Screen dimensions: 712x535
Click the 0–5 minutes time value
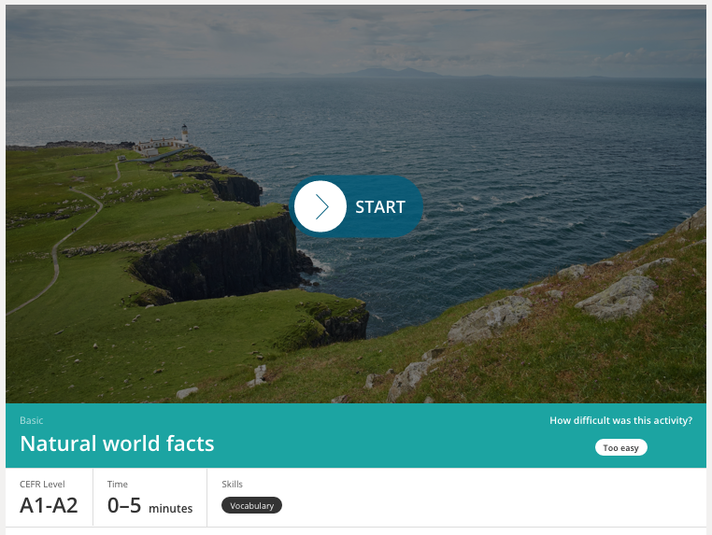click(150, 506)
